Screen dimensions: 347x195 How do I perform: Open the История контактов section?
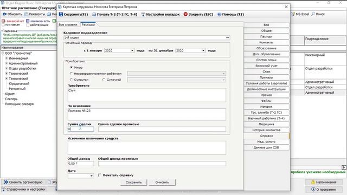pyautogui.click(x=266, y=130)
